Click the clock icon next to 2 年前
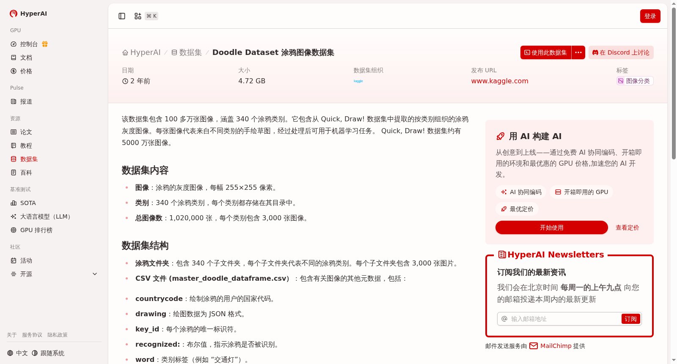 click(125, 81)
